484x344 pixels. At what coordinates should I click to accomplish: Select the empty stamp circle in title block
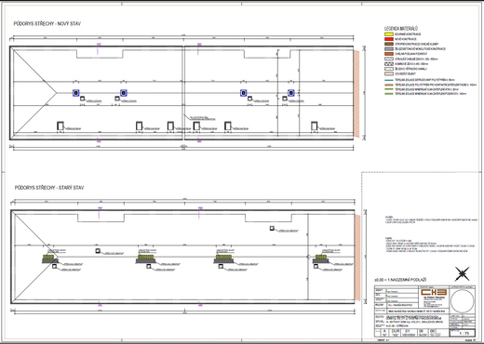click(463, 301)
